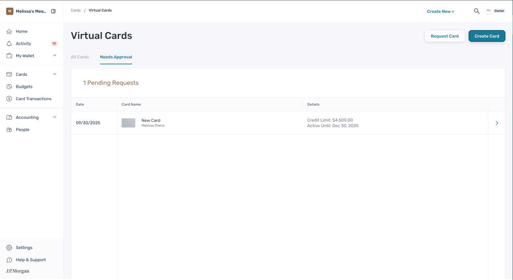Click the Help & Support icon
The height and width of the screenshot is (280, 513).
click(9, 260)
